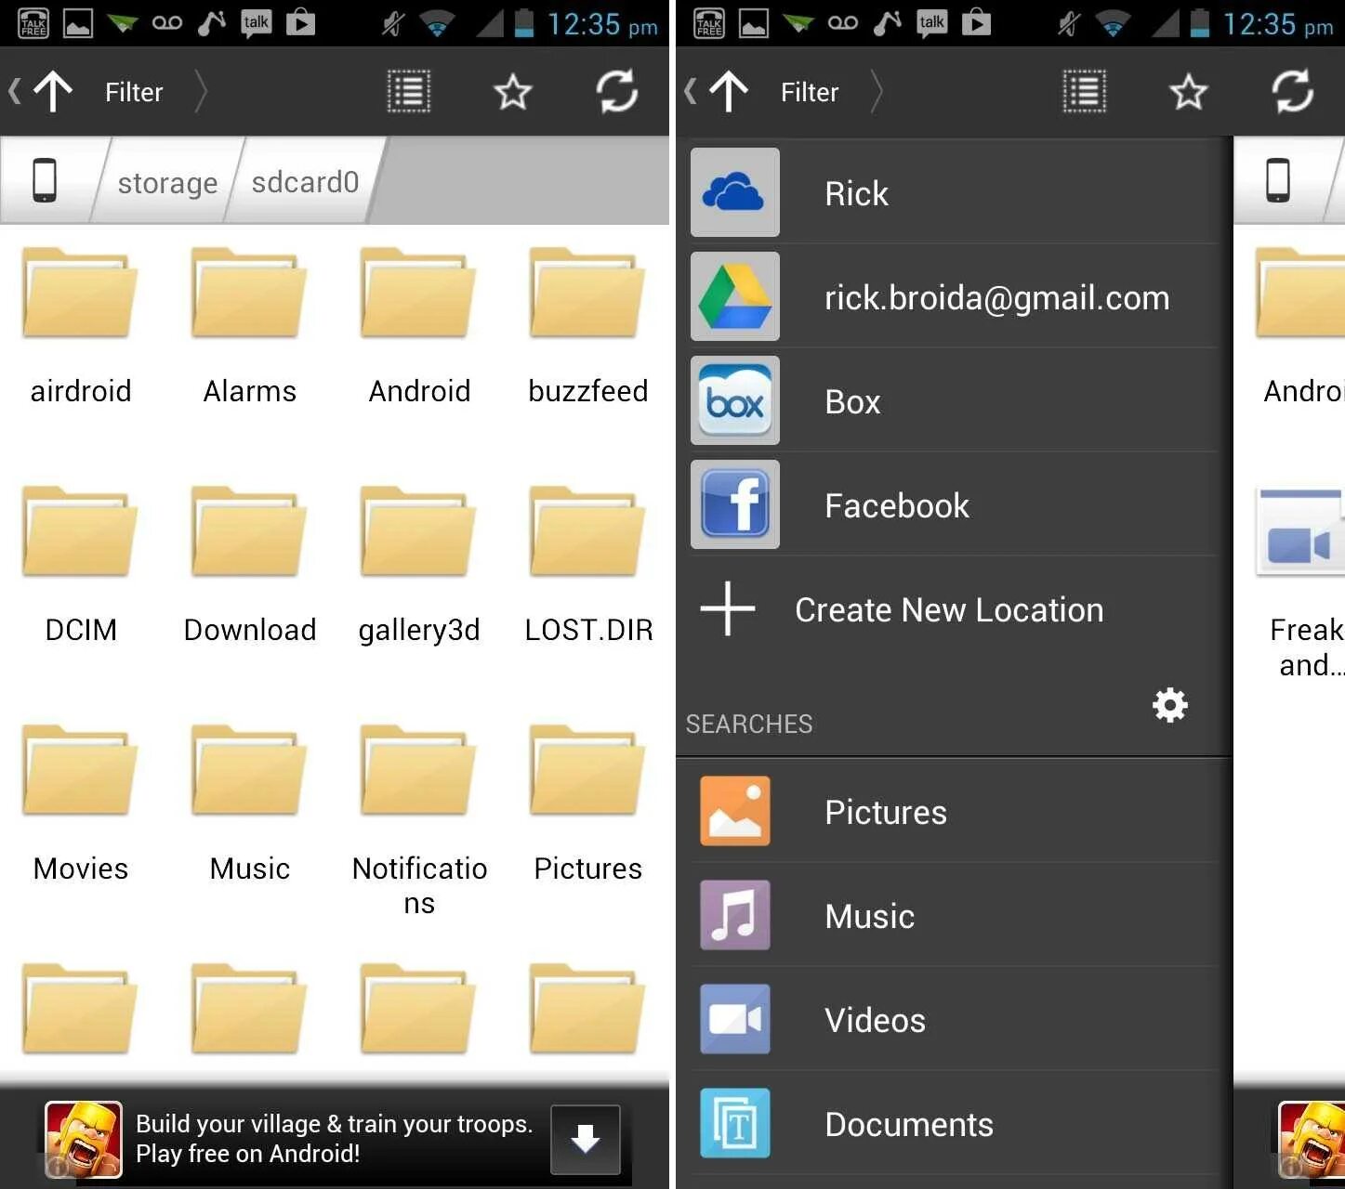Open the airdroid folder
The image size is (1345, 1189).
point(81,325)
